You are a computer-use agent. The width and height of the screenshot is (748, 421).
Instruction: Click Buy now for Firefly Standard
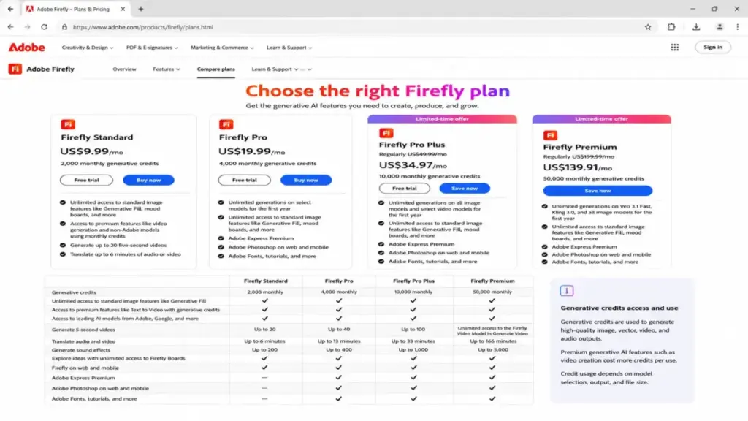(x=148, y=181)
